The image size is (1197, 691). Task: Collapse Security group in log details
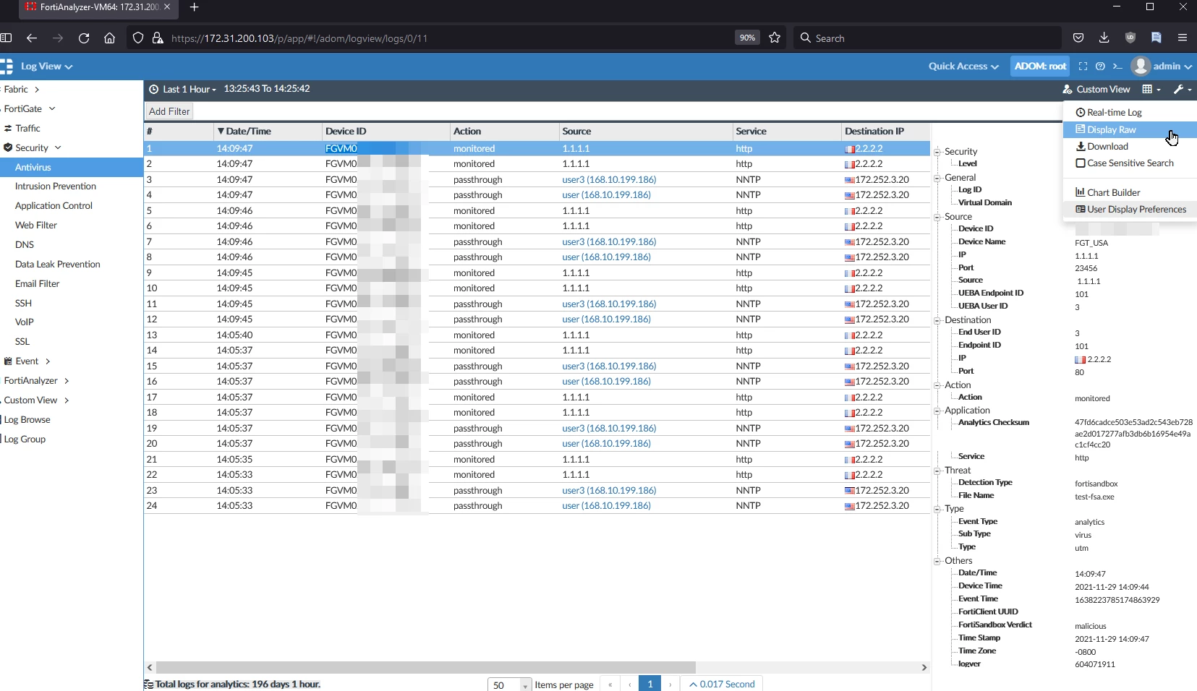(937, 152)
